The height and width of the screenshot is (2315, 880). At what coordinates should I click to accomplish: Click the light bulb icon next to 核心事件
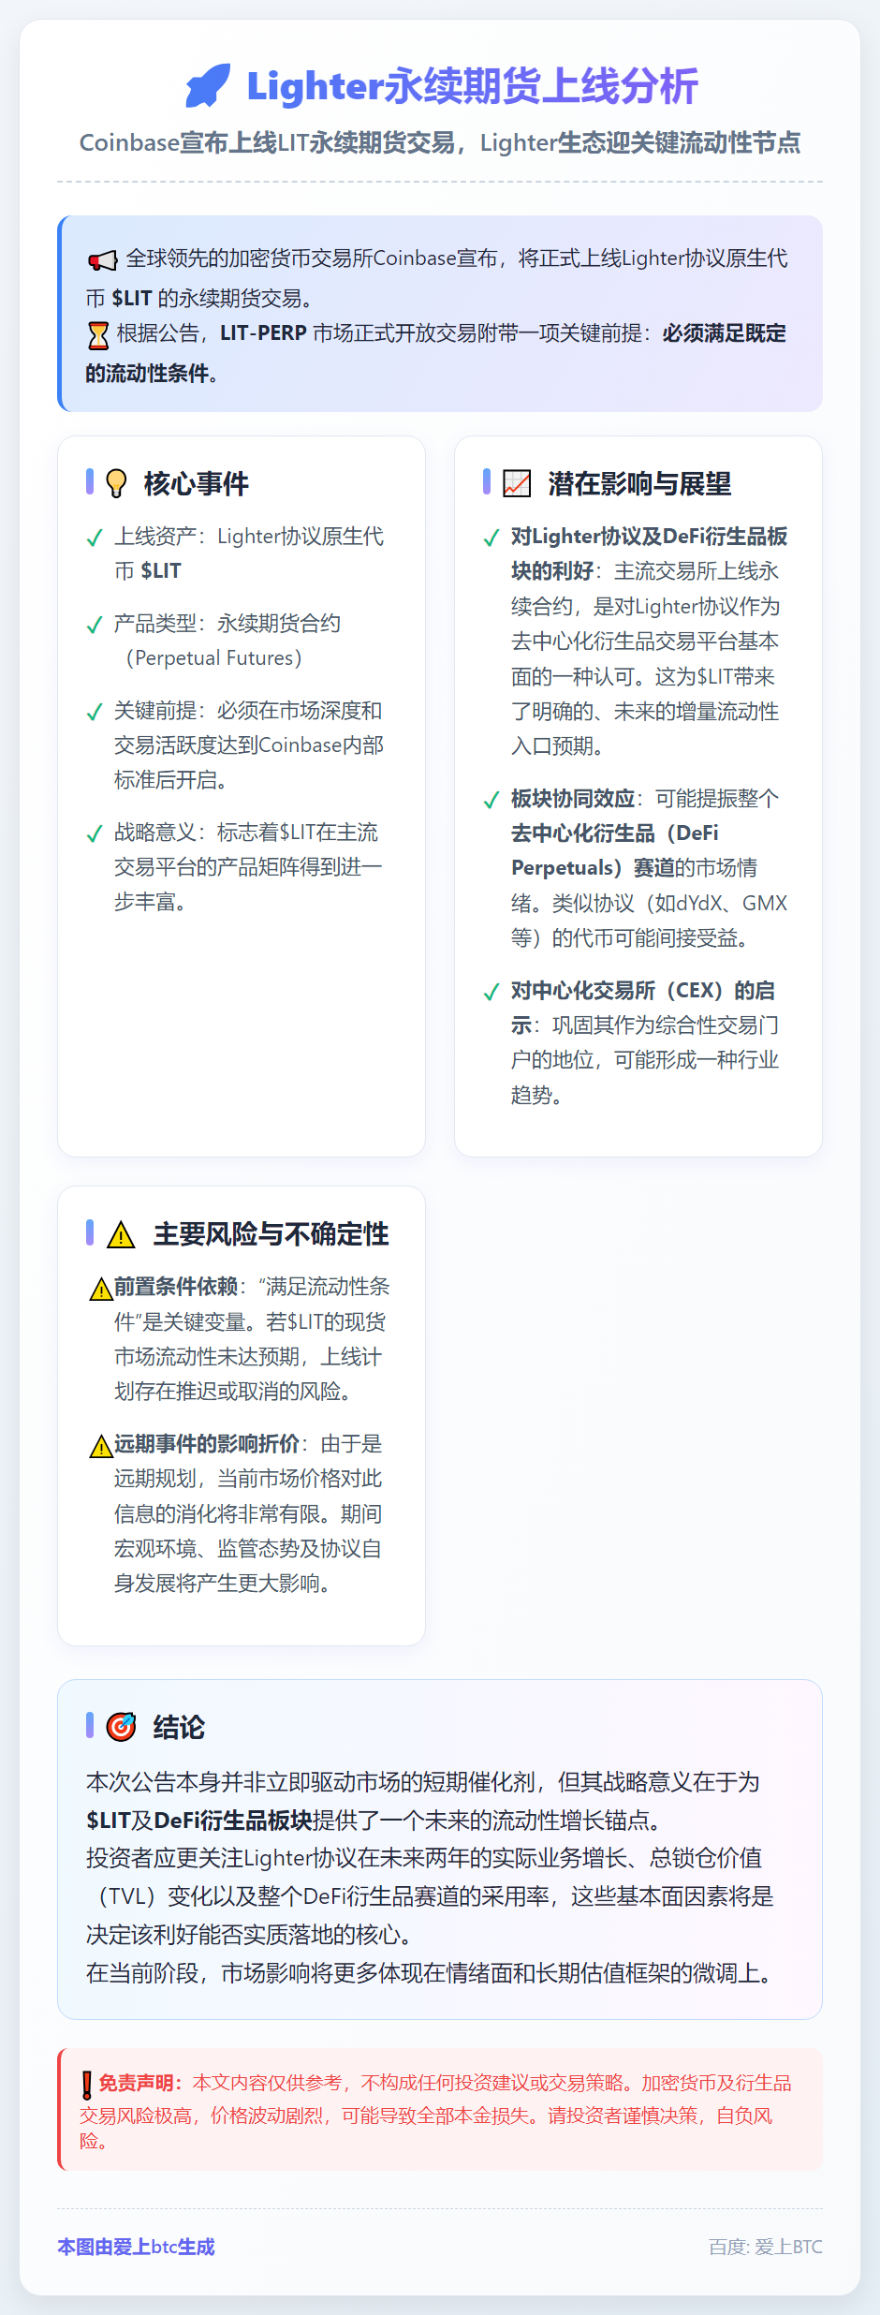coord(116,483)
